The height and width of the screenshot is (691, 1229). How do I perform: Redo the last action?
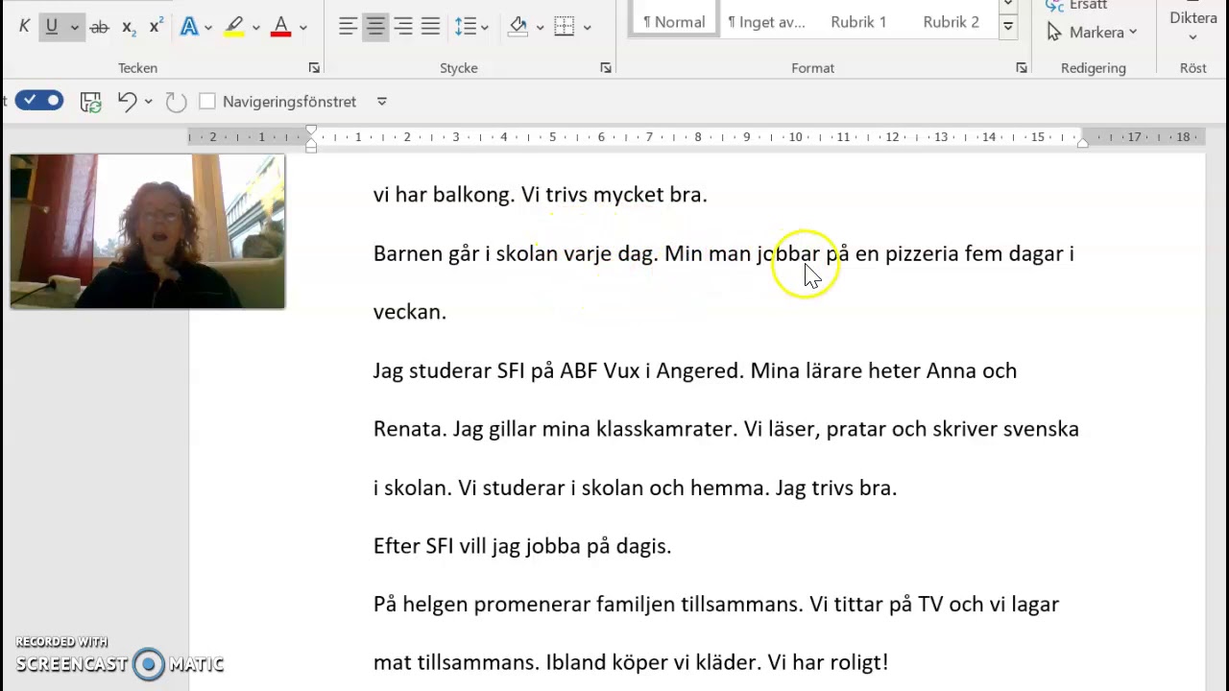[x=176, y=102]
